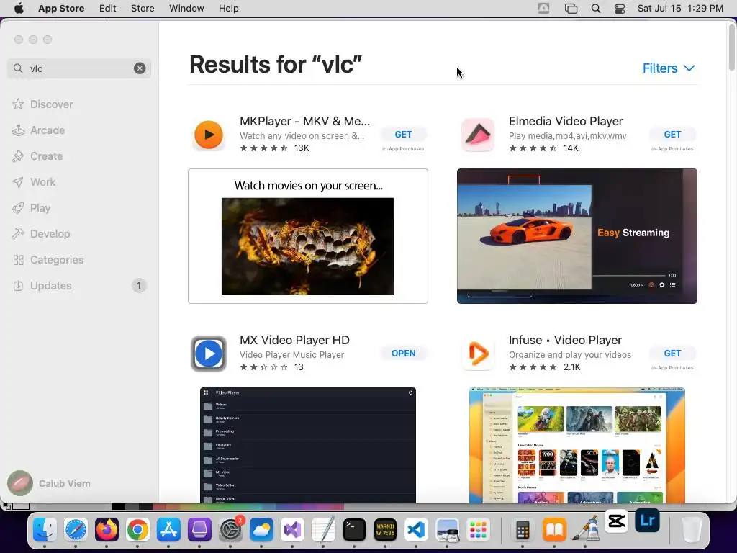Open Stage Manager windows icon in menu bar

coord(571,9)
